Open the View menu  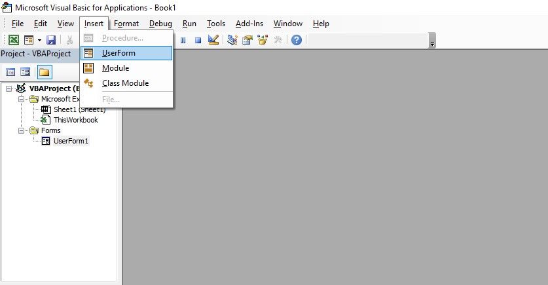click(65, 24)
